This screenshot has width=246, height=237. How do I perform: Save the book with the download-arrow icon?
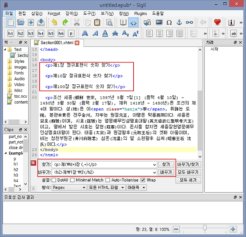pyautogui.click(x=41, y=23)
